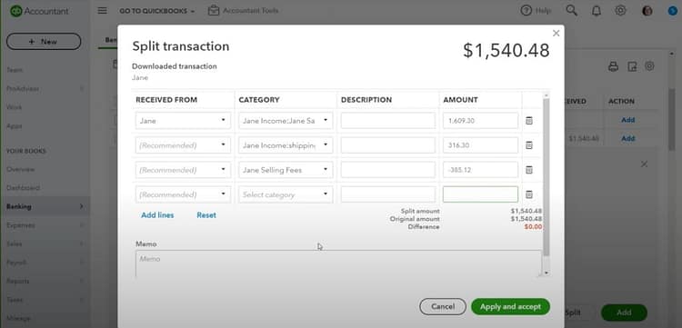Click the search magnifier icon
Screen dimensions: 682x328
[x=572, y=10]
